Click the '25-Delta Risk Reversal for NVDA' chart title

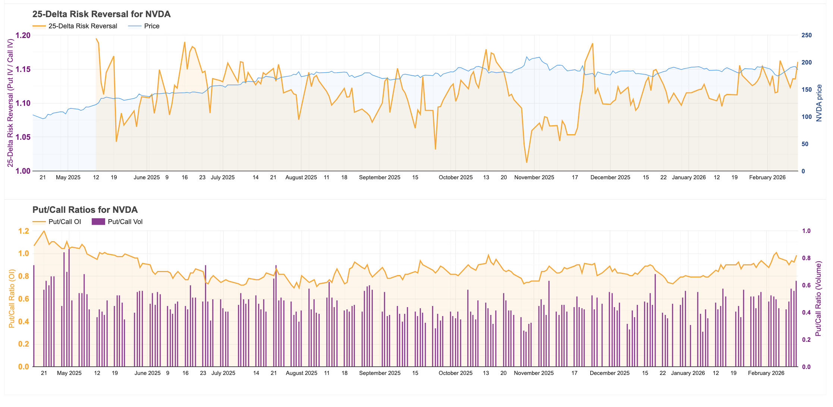pyautogui.click(x=101, y=14)
